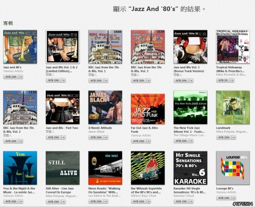Buy You & the Night album for NT$ 280
Image resolution: width=255 pixels, height=207 pixels.
pos(11,201)
